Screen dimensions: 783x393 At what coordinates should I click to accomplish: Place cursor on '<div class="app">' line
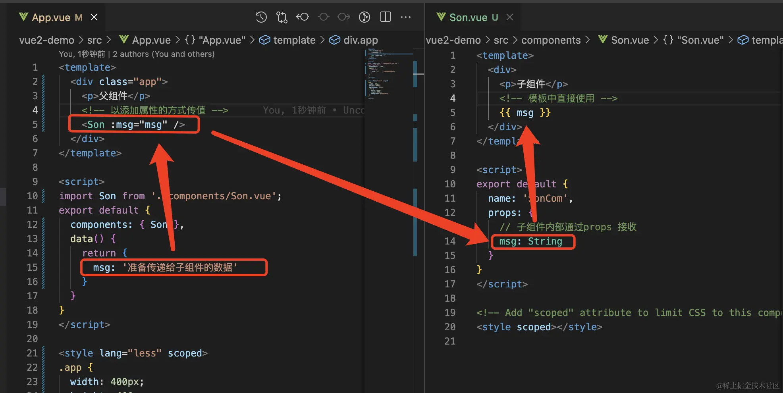pos(119,82)
